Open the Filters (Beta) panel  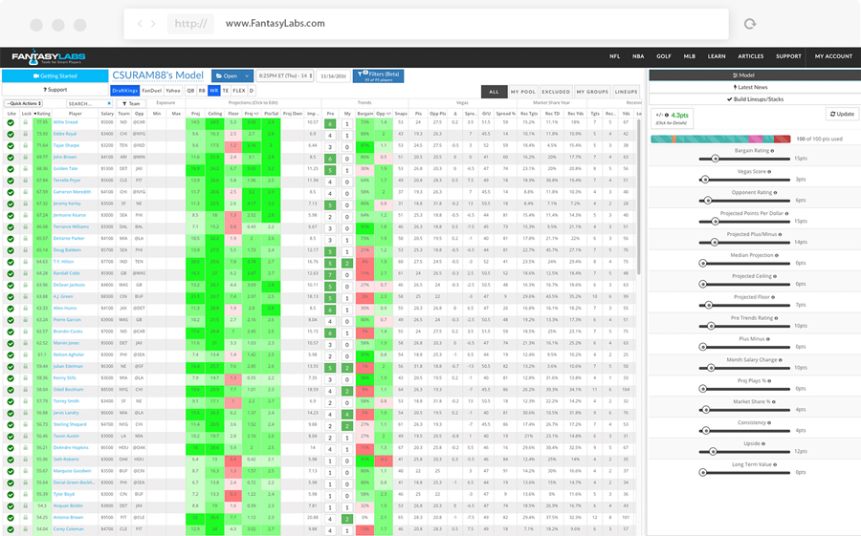point(378,76)
